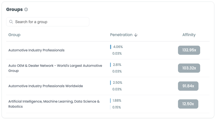216x120 pixels.
Task: Click the blue bar beside 4.06% penetration
Action: (111, 47)
